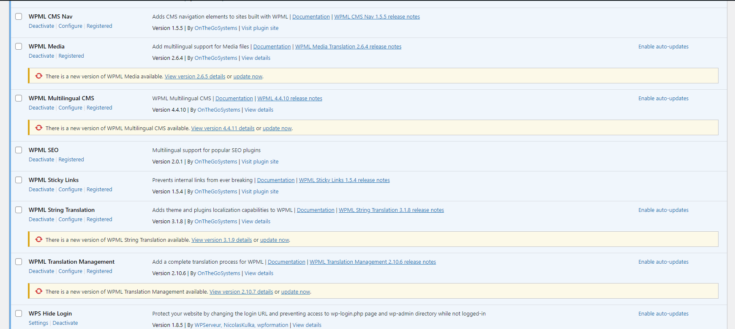This screenshot has width=735, height=329.
Task: Enable auto-updates for WPML Multilingual CMS
Action: [x=663, y=99]
